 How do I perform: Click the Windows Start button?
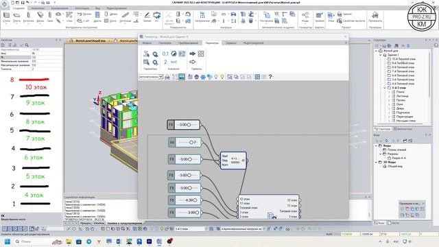8,241
